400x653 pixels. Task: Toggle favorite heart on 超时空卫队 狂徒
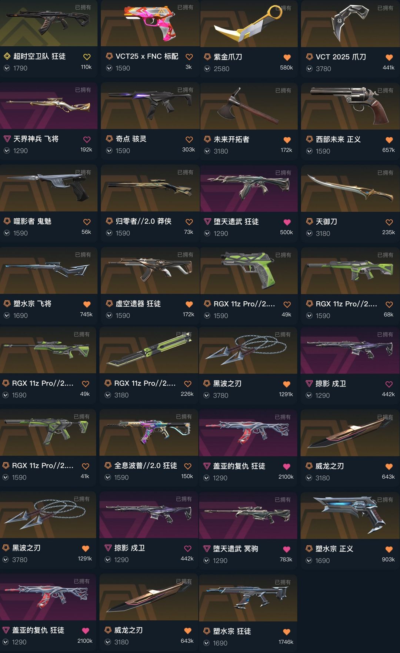pyautogui.click(x=87, y=57)
